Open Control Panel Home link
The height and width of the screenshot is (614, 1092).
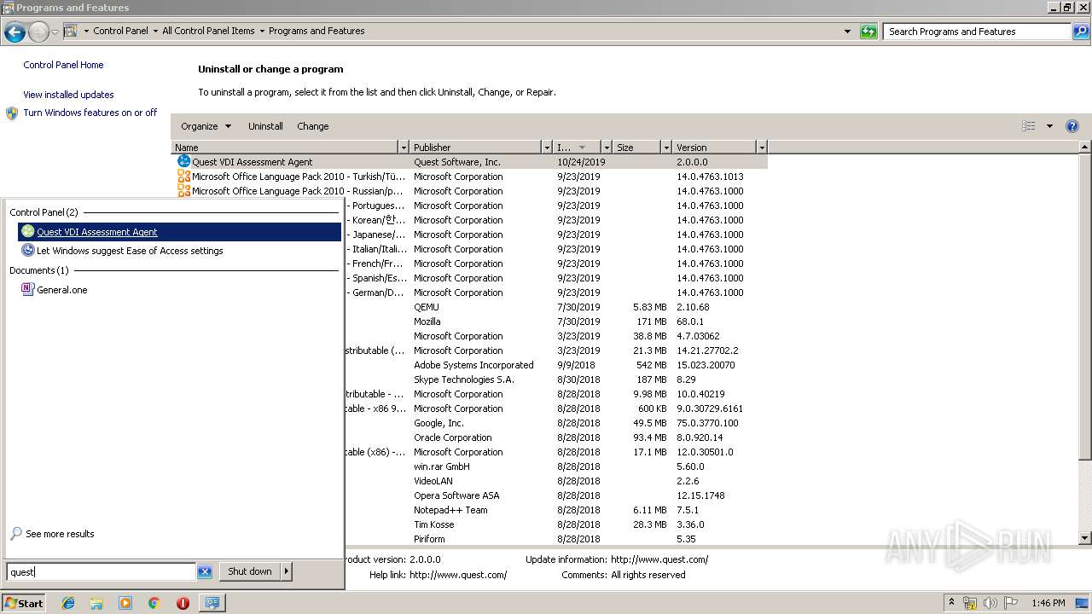[x=63, y=65]
